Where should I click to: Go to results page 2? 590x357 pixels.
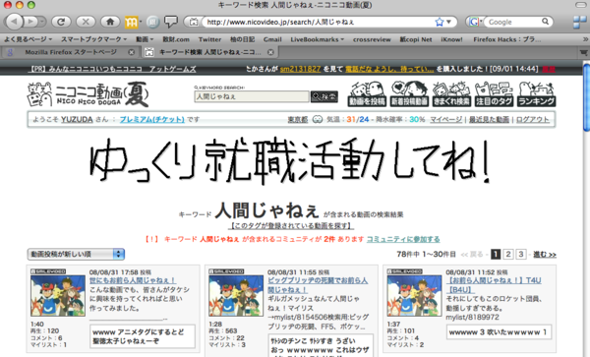coord(508,255)
